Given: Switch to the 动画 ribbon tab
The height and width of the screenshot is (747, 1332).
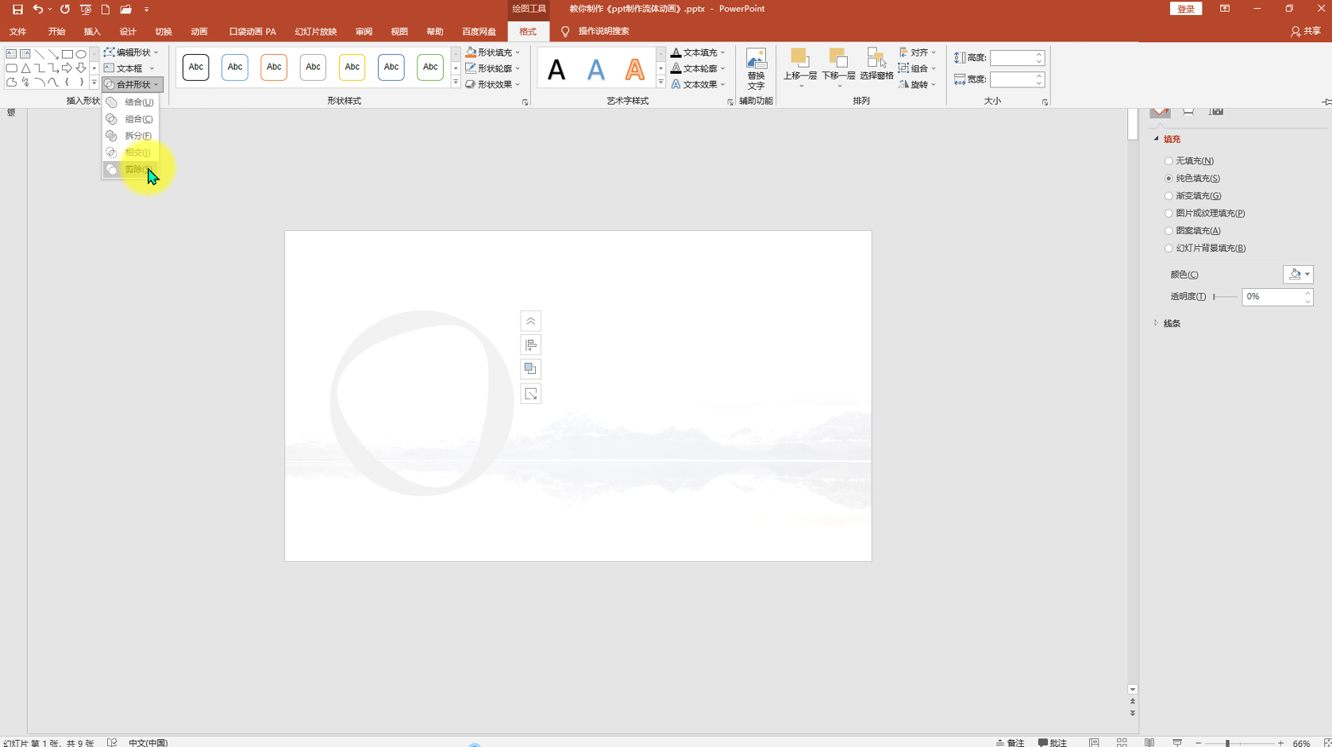Looking at the screenshot, I should (x=199, y=32).
